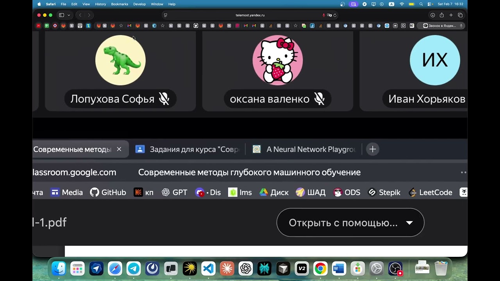Screen dimensions: 500x281
Task: Launch Google Chrome from the Dock
Action: 320,269
